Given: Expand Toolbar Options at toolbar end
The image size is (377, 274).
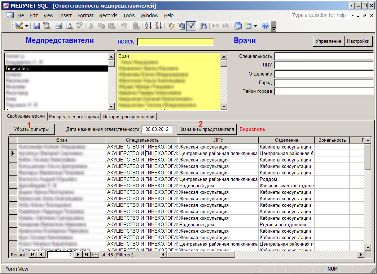Looking at the screenshot, I should pyautogui.click(x=274, y=26).
